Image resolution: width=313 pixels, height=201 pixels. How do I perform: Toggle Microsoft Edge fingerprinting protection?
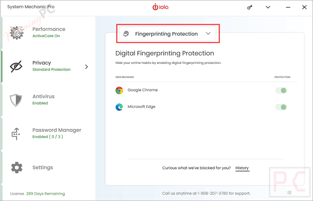281,107
